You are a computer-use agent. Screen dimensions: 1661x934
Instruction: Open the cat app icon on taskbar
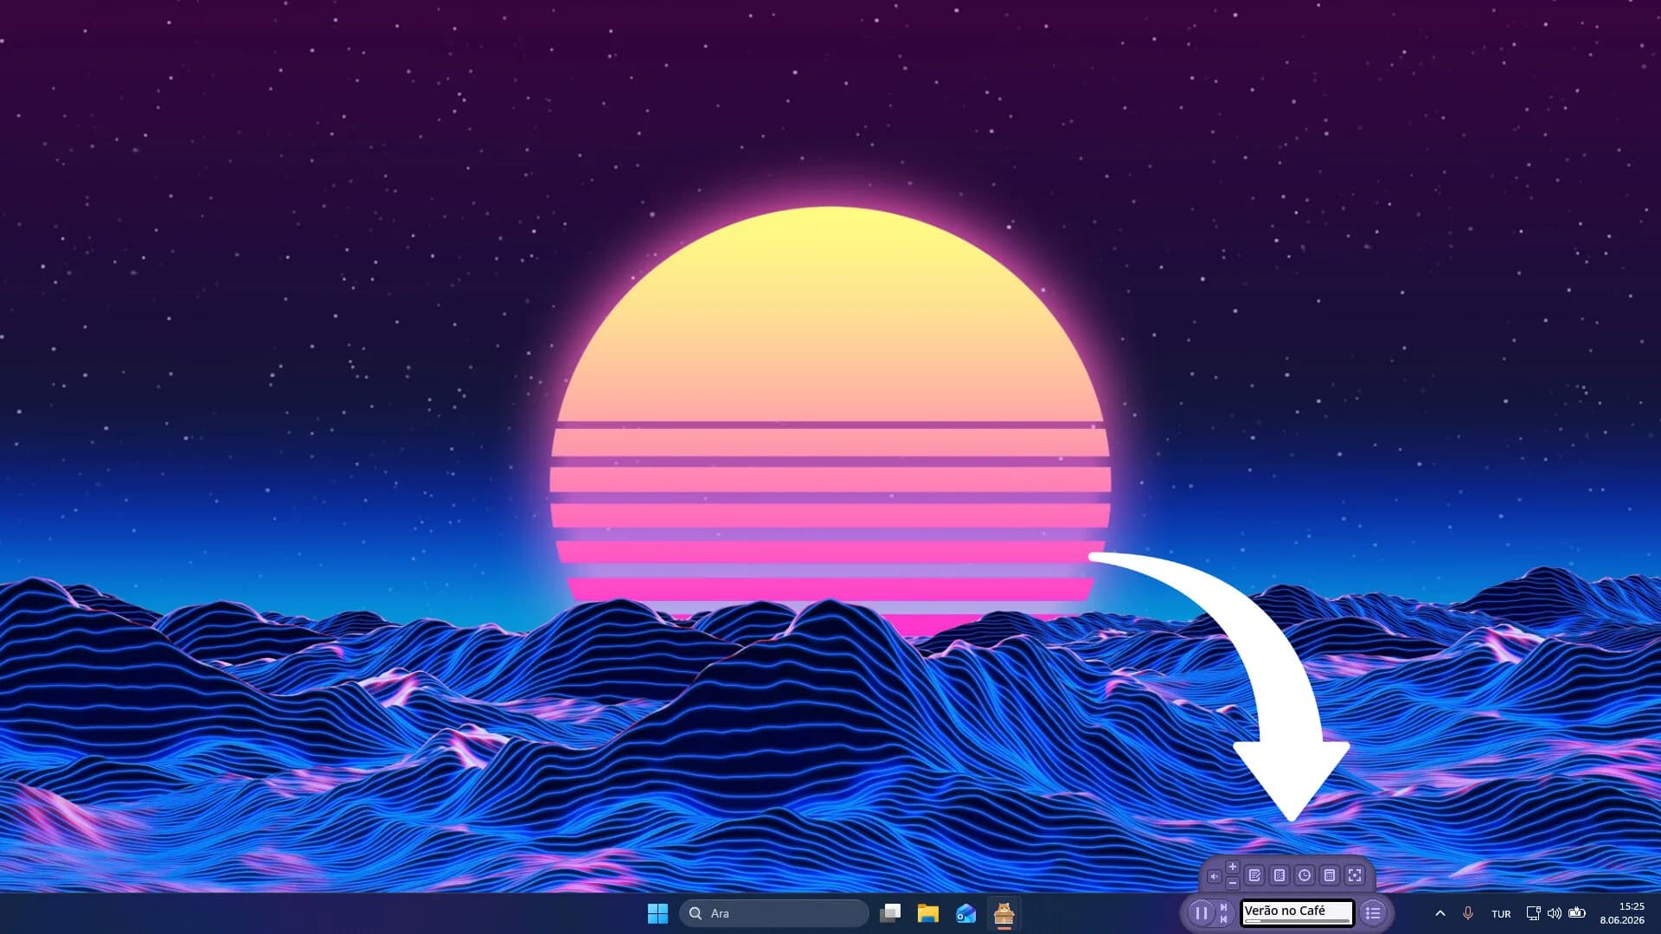(1004, 913)
